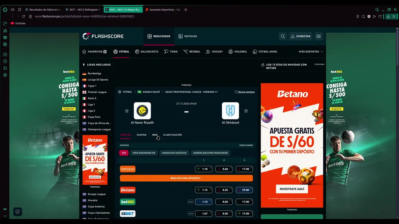Image resolution: width=399 pixels, height=224 pixels.
Task: Click the Betano bookmaker logo in odds table
Action: click(128, 190)
